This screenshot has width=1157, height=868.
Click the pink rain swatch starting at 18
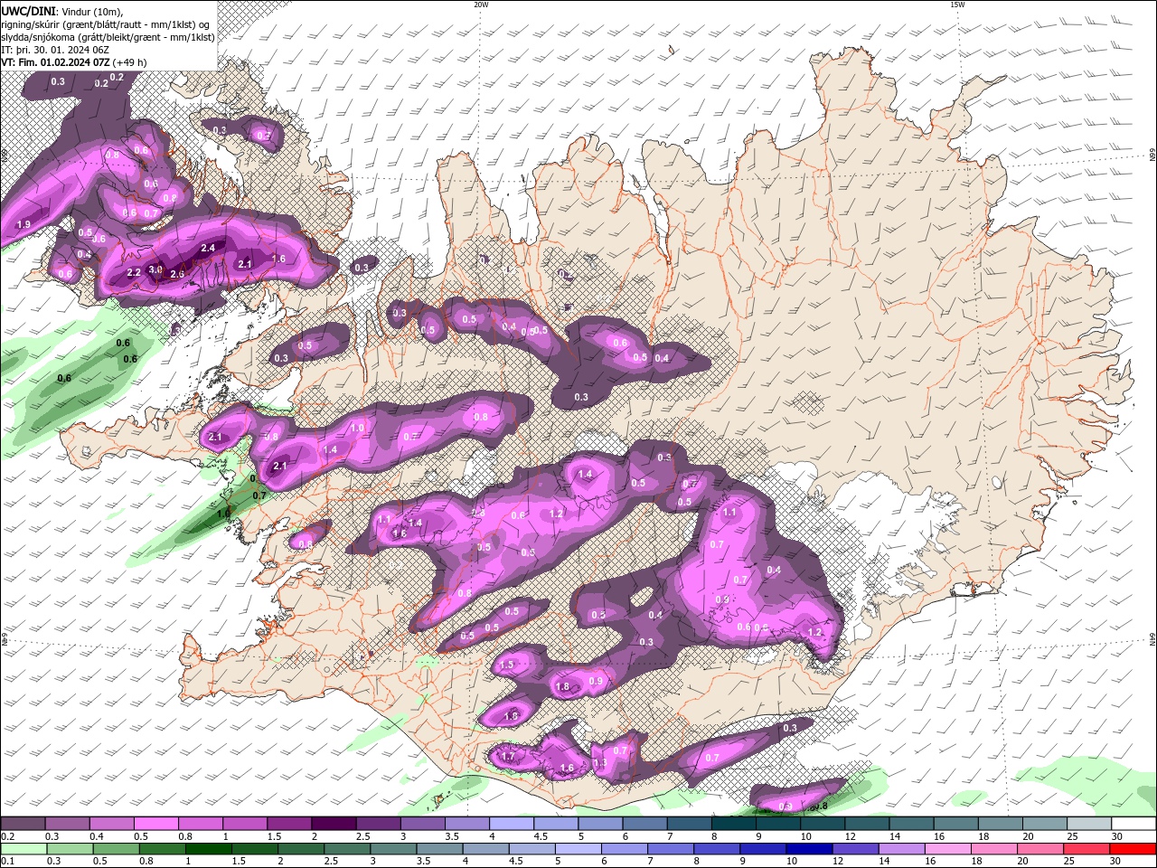click(x=992, y=849)
